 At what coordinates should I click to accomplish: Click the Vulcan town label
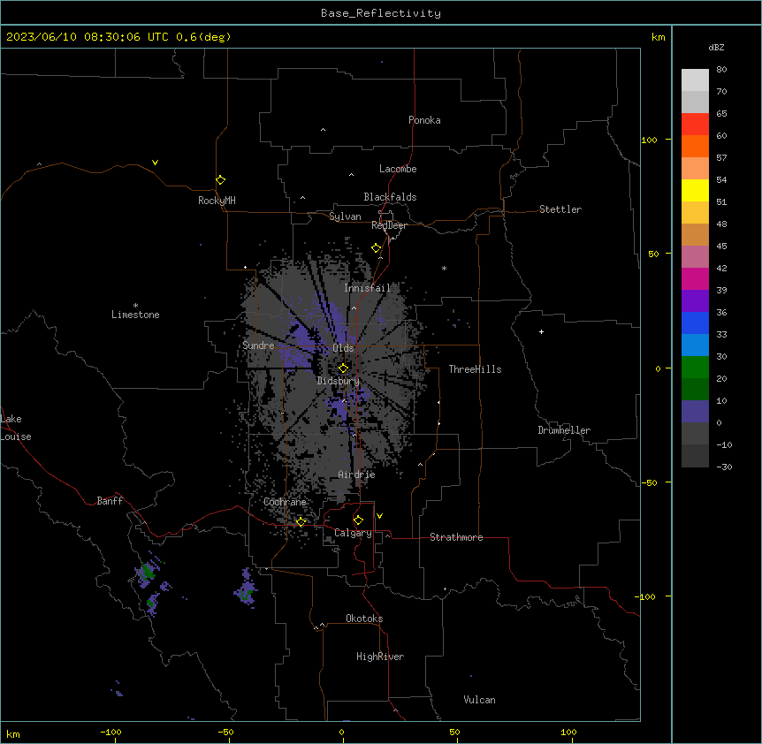(x=480, y=700)
